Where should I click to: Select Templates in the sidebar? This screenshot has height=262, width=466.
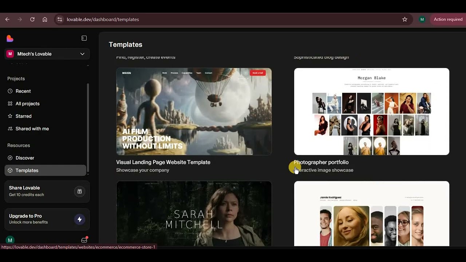(46, 170)
